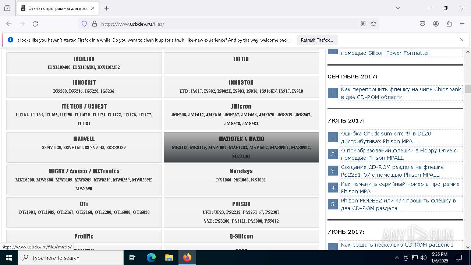This screenshot has width=471, height=265.
Task: Open the INDILINX controller category
Action: 84,63
